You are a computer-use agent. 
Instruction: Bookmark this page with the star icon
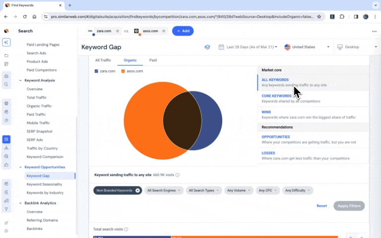coord(319,16)
